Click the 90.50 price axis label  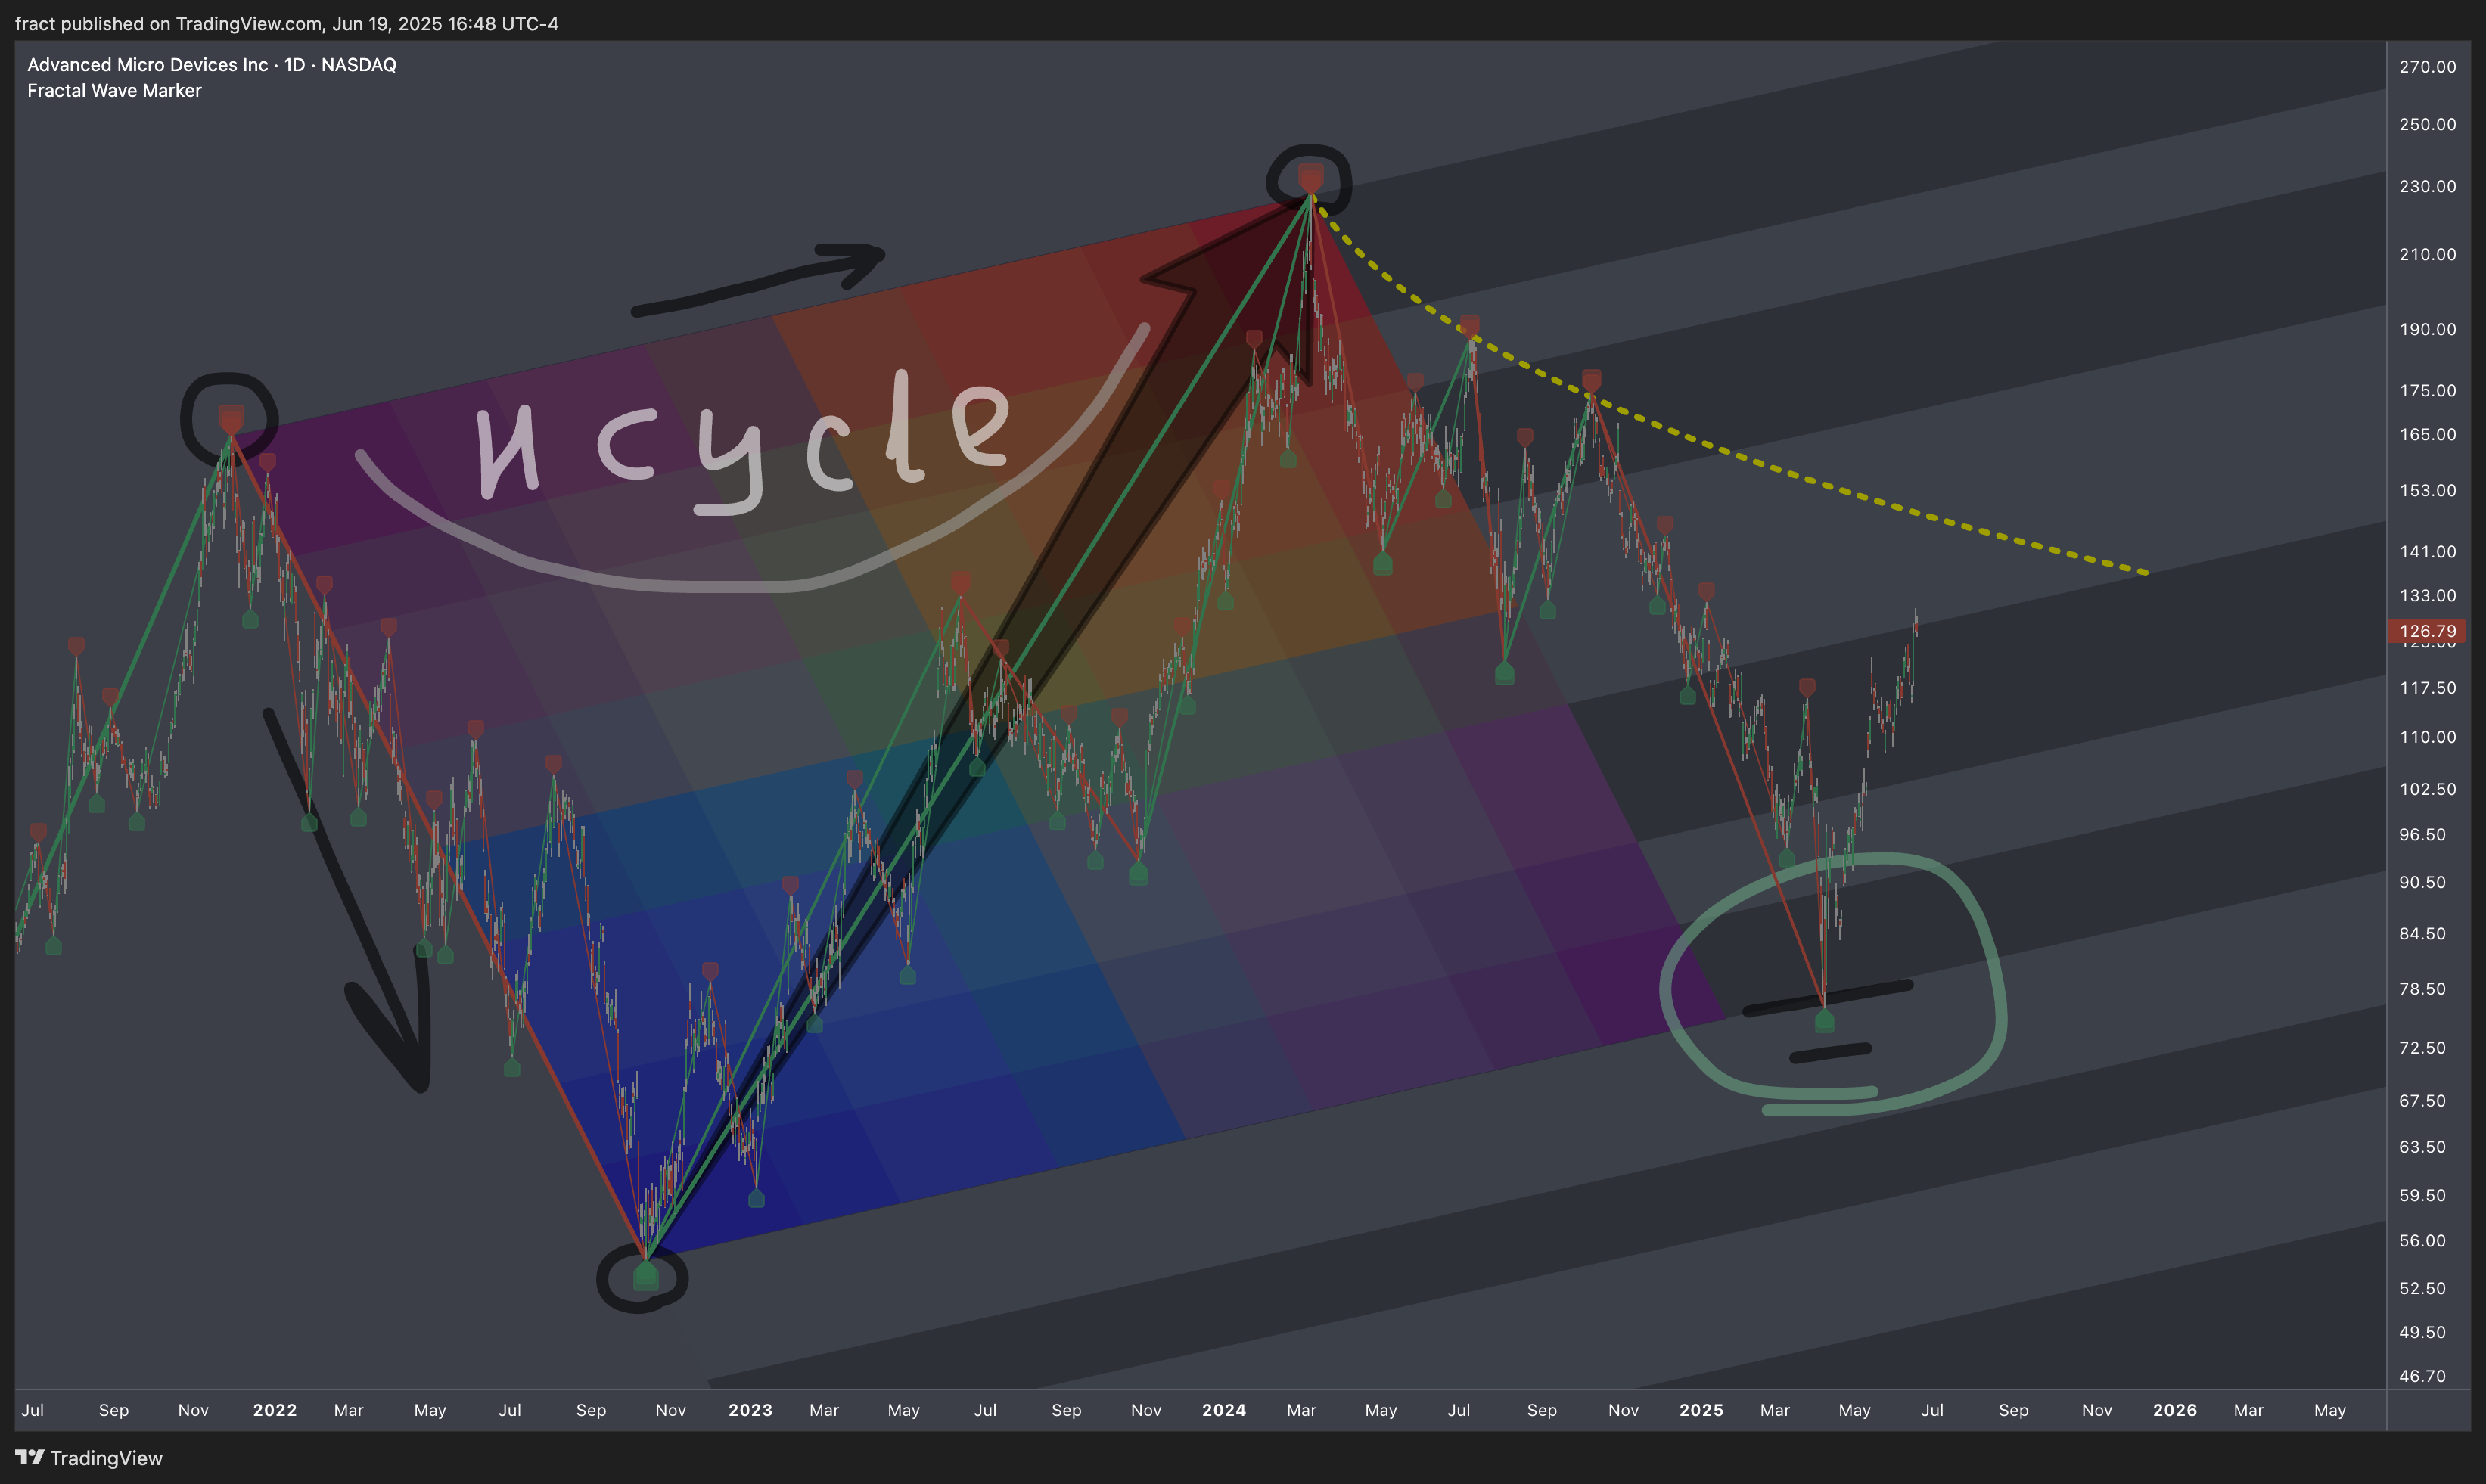coord(2422,882)
